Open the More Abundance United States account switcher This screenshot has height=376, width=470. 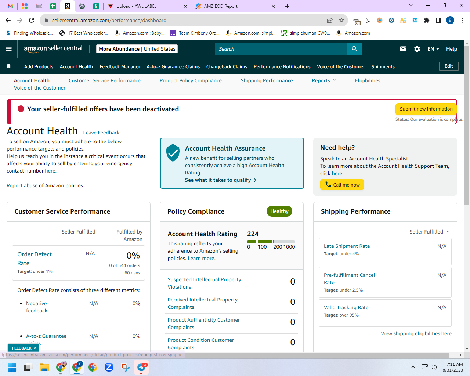click(x=137, y=49)
